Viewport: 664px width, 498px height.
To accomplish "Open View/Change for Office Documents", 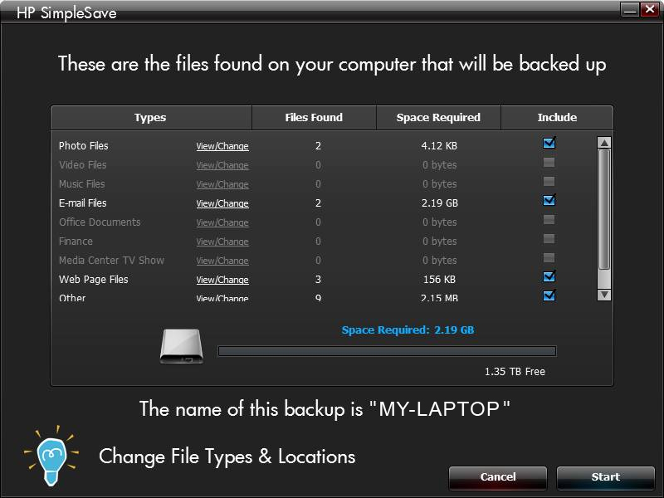I will pos(222,222).
